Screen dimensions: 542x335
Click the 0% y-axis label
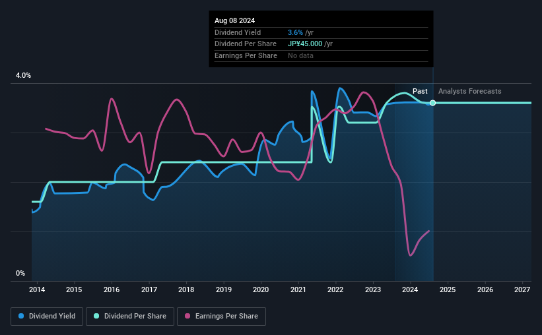20,273
